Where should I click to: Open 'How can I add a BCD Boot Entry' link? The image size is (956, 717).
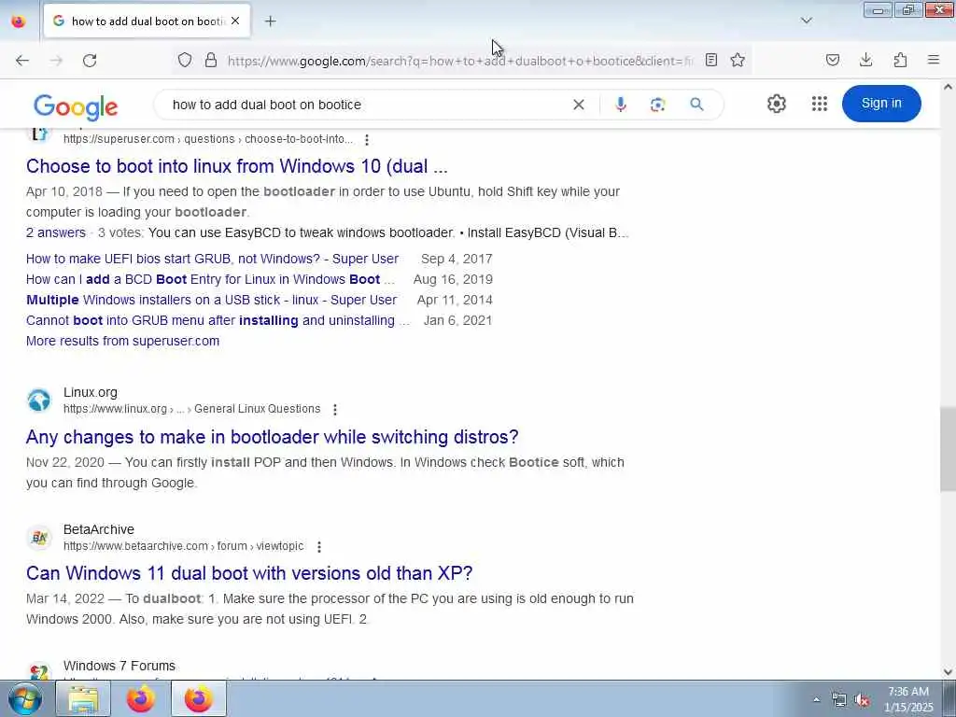tap(210, 280)
